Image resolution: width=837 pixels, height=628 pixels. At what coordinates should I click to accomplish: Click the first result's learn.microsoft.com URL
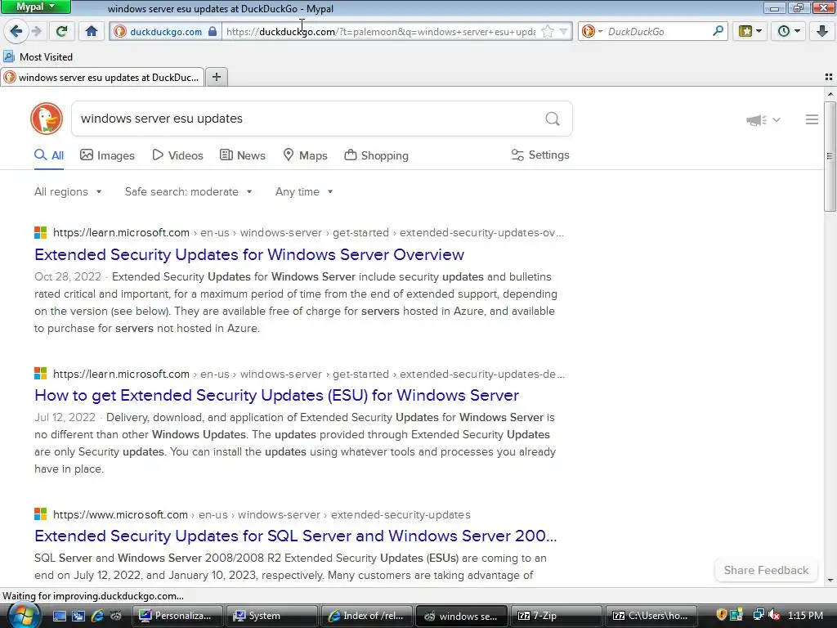121,233
